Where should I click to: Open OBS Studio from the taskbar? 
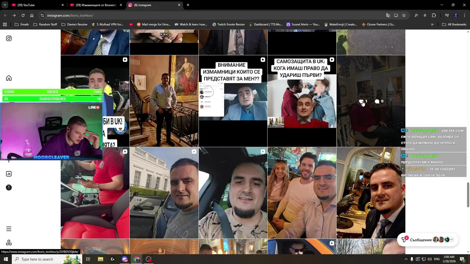[x=149, y=259]
